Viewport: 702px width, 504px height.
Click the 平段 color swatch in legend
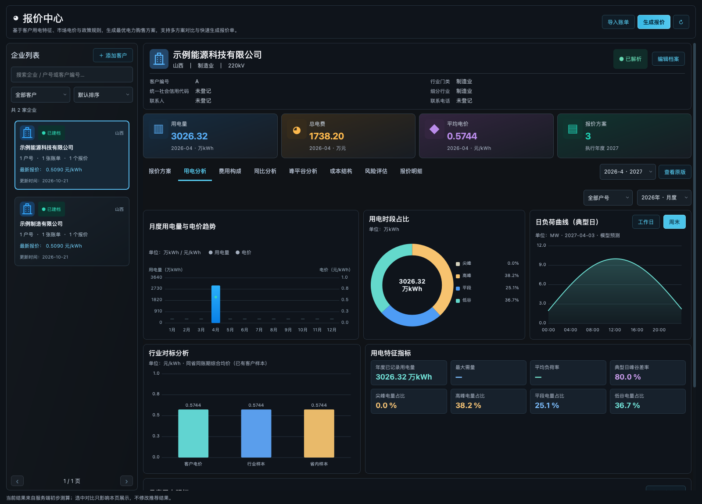click(x=458, y=288)
